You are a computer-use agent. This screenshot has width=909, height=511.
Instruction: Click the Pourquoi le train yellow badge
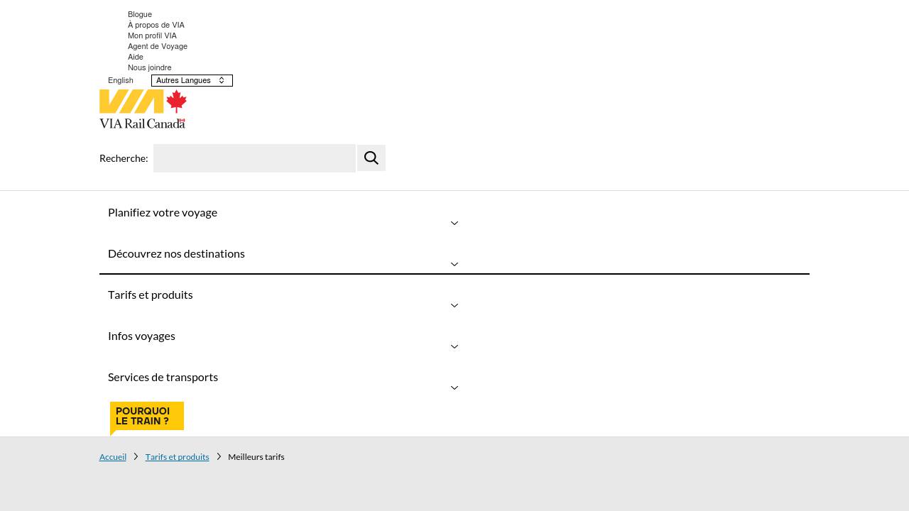point(147,418)
